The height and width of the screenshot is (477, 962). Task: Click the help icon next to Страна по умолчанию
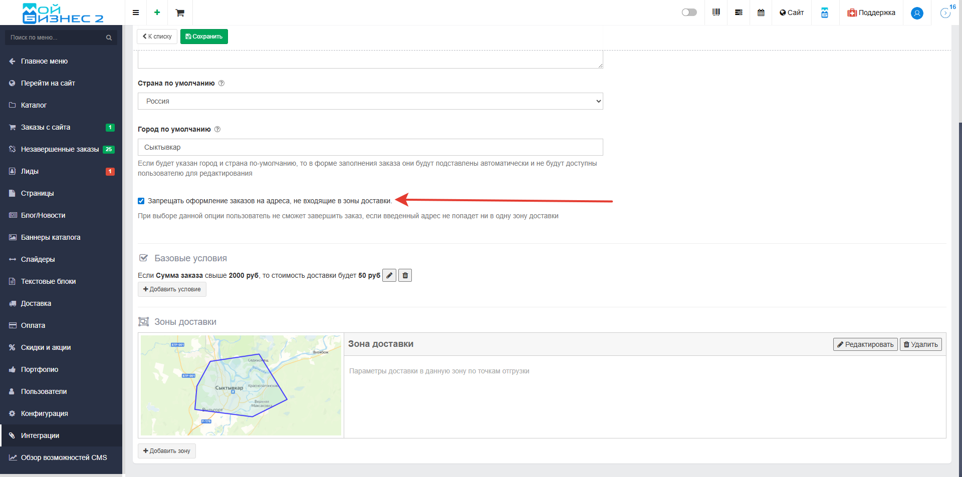tap(221, 83)
